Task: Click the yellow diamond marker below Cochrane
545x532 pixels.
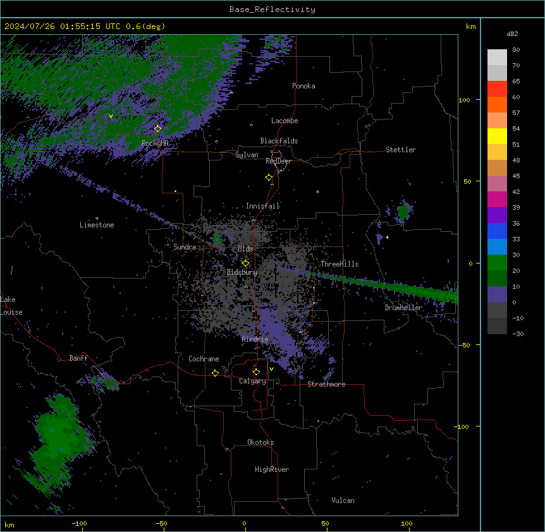Action: pos(215,373)
